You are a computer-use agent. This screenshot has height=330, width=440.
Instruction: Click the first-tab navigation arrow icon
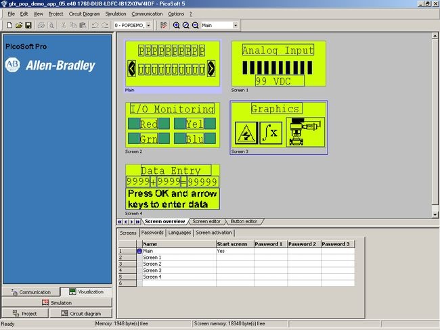click(120, 222)
